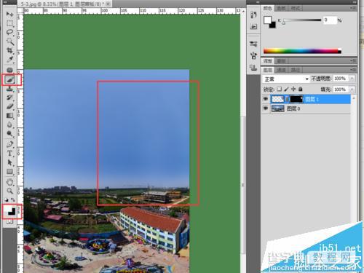Click the opacity 100% value field
Screen dimensions: 364x273
pyautogui.click(x=341, y=79)
